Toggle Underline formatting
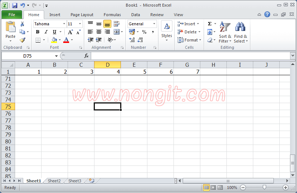 click(x=54, y=32)
